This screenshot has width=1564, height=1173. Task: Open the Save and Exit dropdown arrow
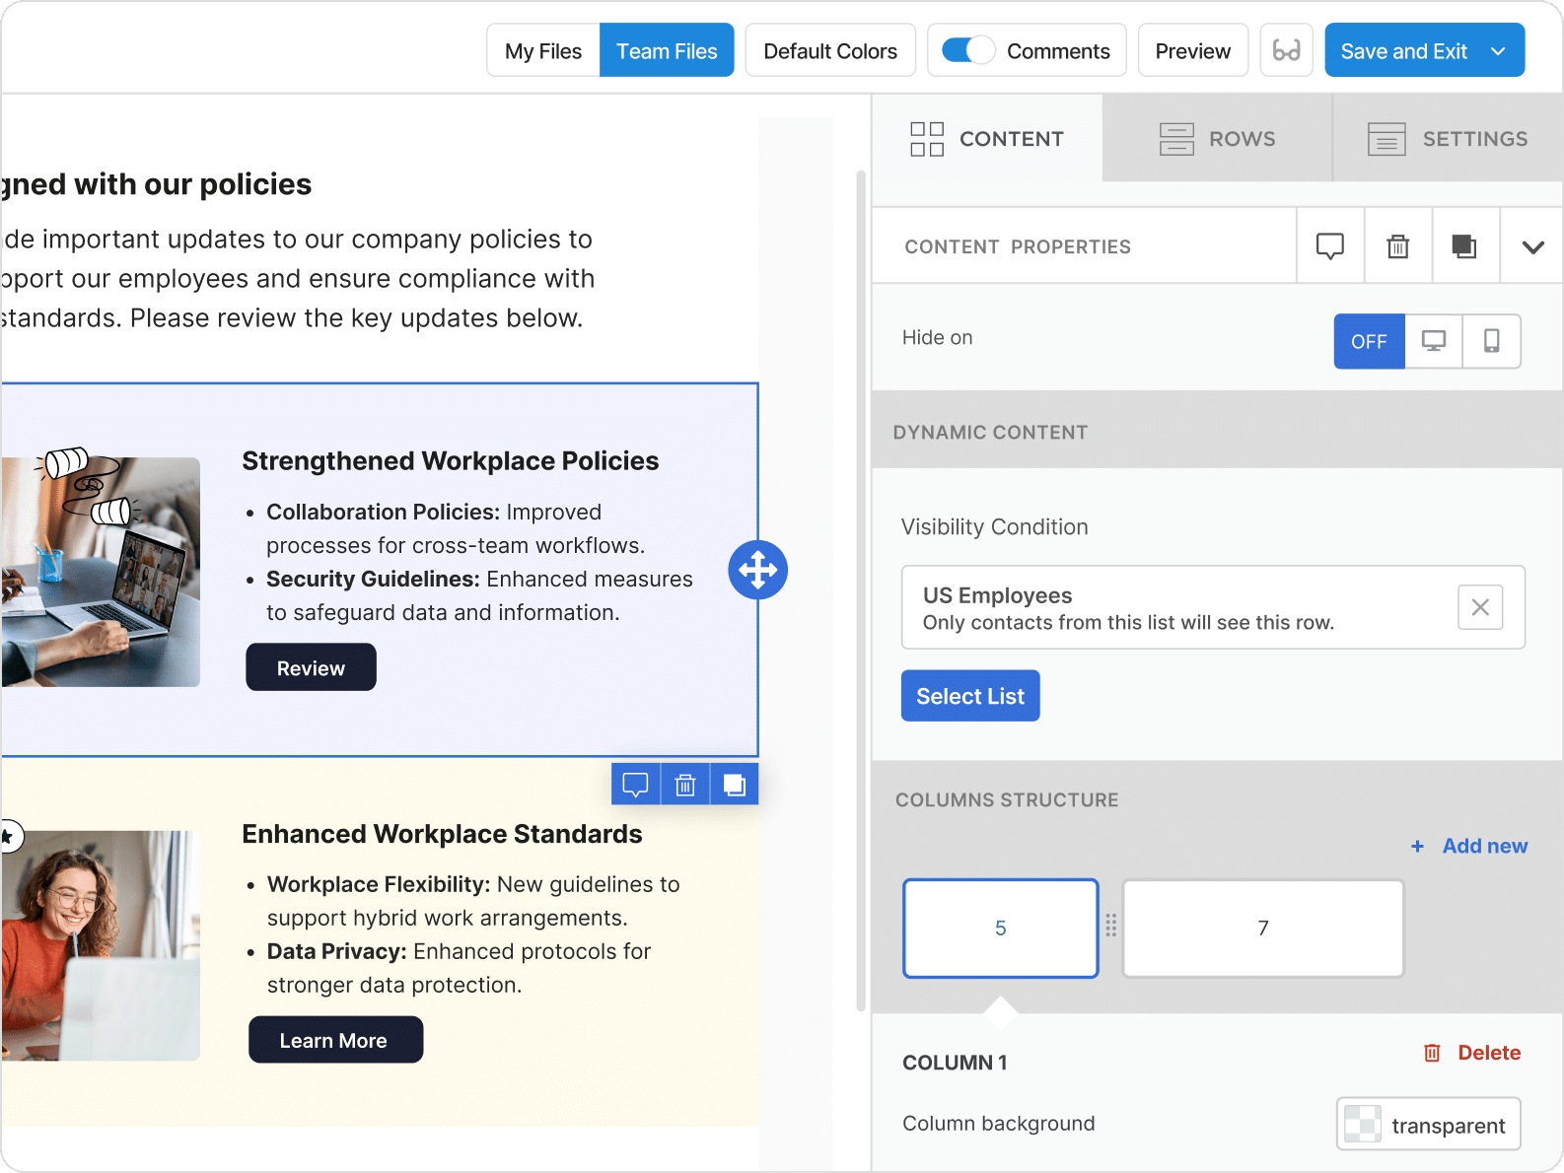click(x=1498, y=51)
